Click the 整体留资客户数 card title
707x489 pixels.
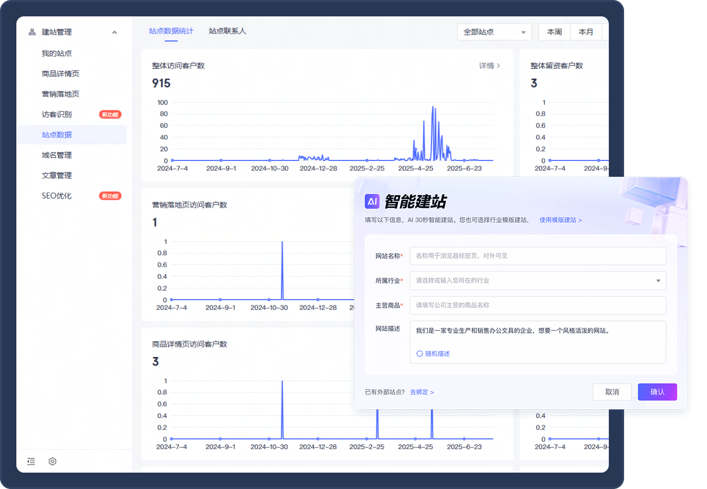pos(556,65)
